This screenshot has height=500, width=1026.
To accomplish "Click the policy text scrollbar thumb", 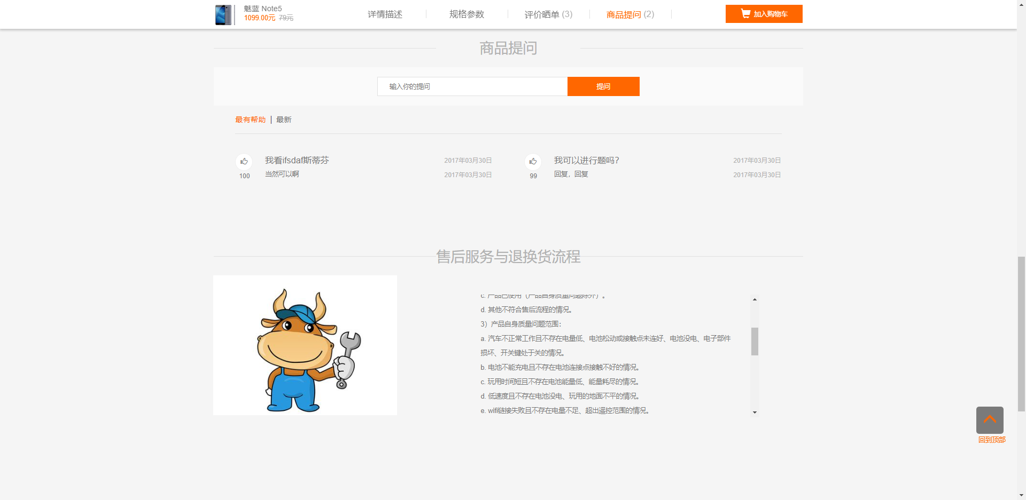I will click(755, 342).
